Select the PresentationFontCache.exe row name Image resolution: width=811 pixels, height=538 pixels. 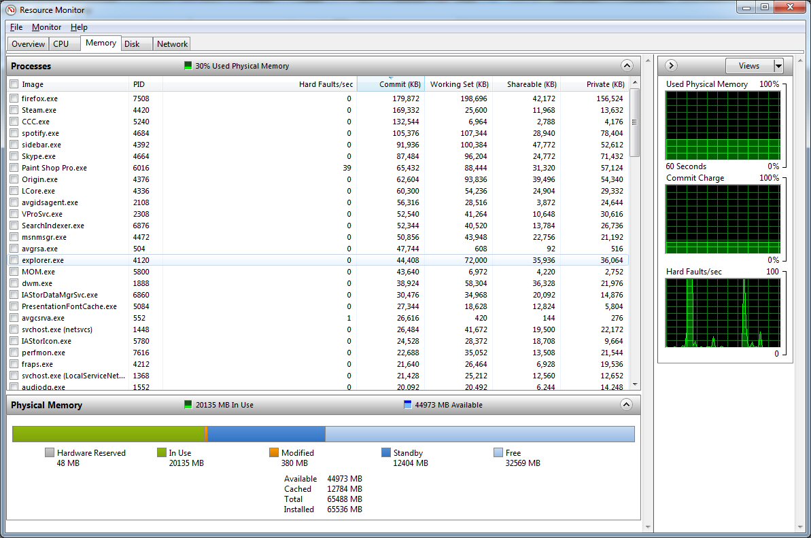pos(69,306)
